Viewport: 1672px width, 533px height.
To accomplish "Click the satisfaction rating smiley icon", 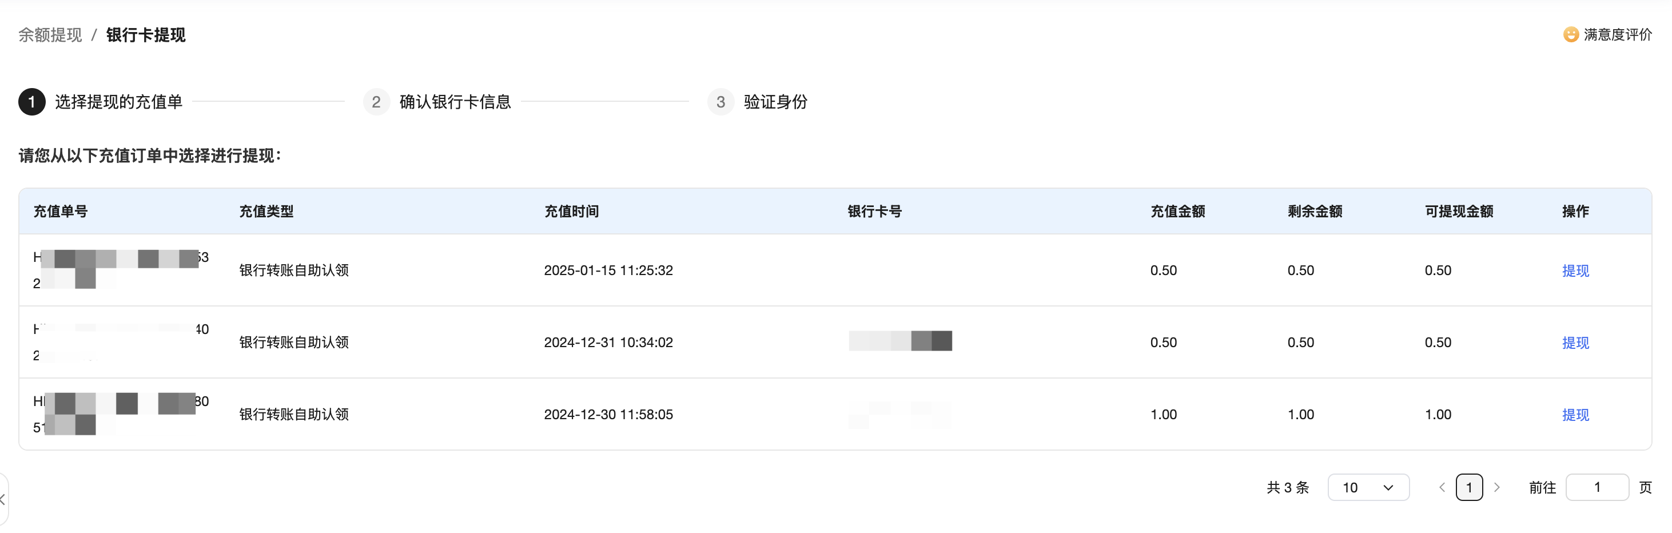I will click(x=1571, y=34).
